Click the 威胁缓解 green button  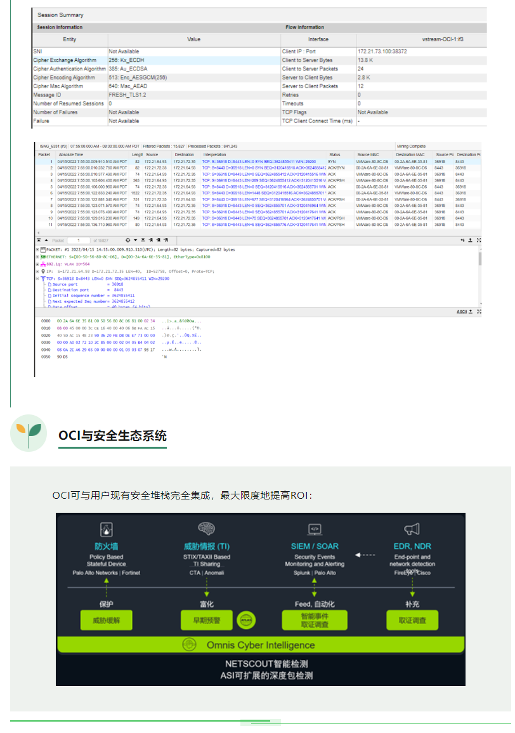(x=106, y=620)
